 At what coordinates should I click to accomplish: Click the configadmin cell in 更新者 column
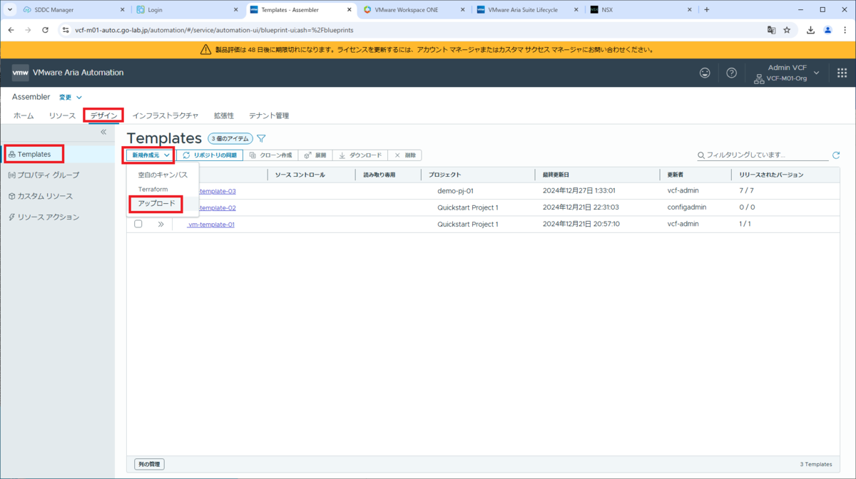click(686, 207)
